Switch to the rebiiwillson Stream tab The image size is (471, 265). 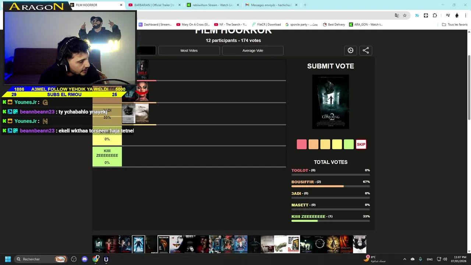[x=213, y=5]
